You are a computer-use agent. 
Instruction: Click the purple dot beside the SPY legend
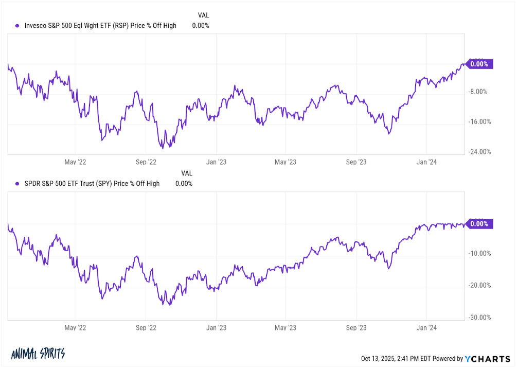click(17, 183)
